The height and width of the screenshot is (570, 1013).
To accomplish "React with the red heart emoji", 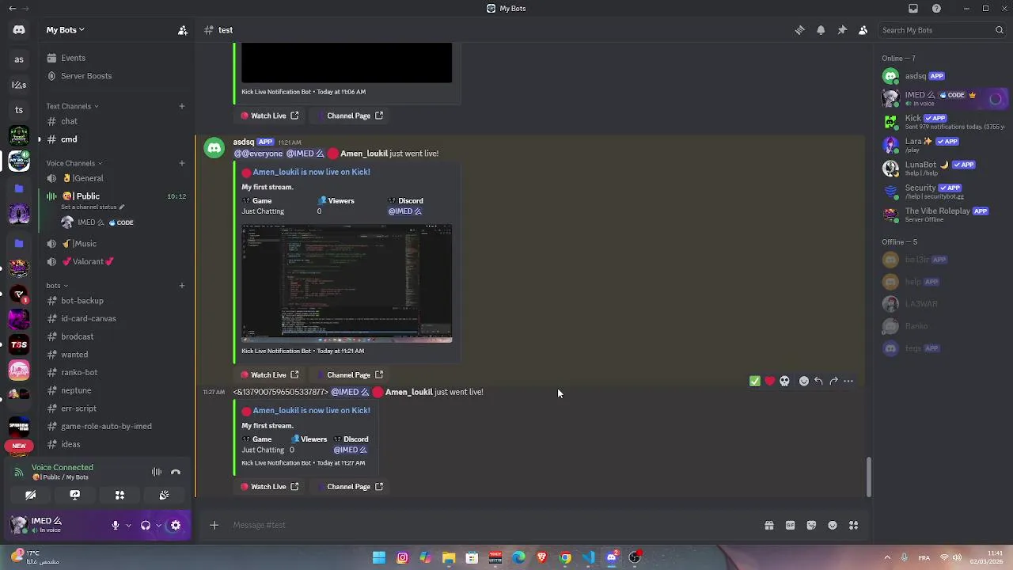I will (769, 382).
